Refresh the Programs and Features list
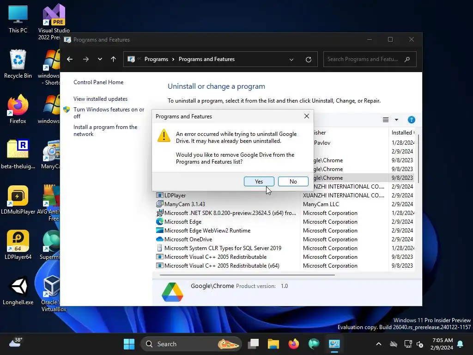This screenshot has height=355, width=473. 308,60
